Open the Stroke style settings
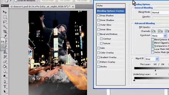Screen dimensions: 169x95 [103, 67]
